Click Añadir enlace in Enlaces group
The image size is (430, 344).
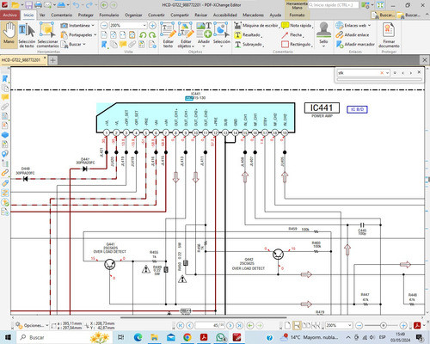click(x=353, y=35)
